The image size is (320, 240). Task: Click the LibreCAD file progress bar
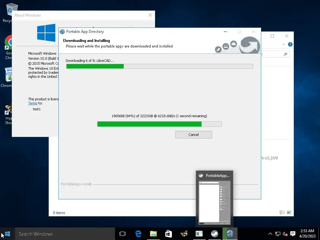(159, 124)
